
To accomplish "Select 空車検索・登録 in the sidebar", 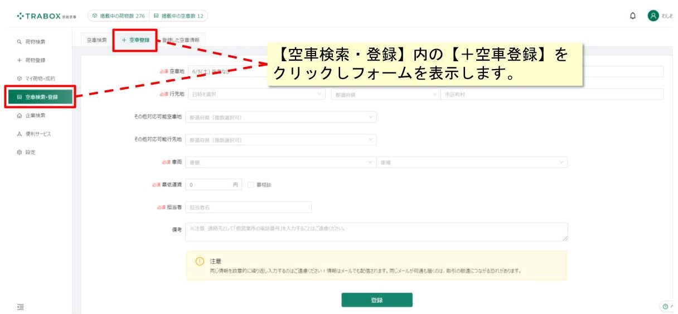I will tap(40, 97).
